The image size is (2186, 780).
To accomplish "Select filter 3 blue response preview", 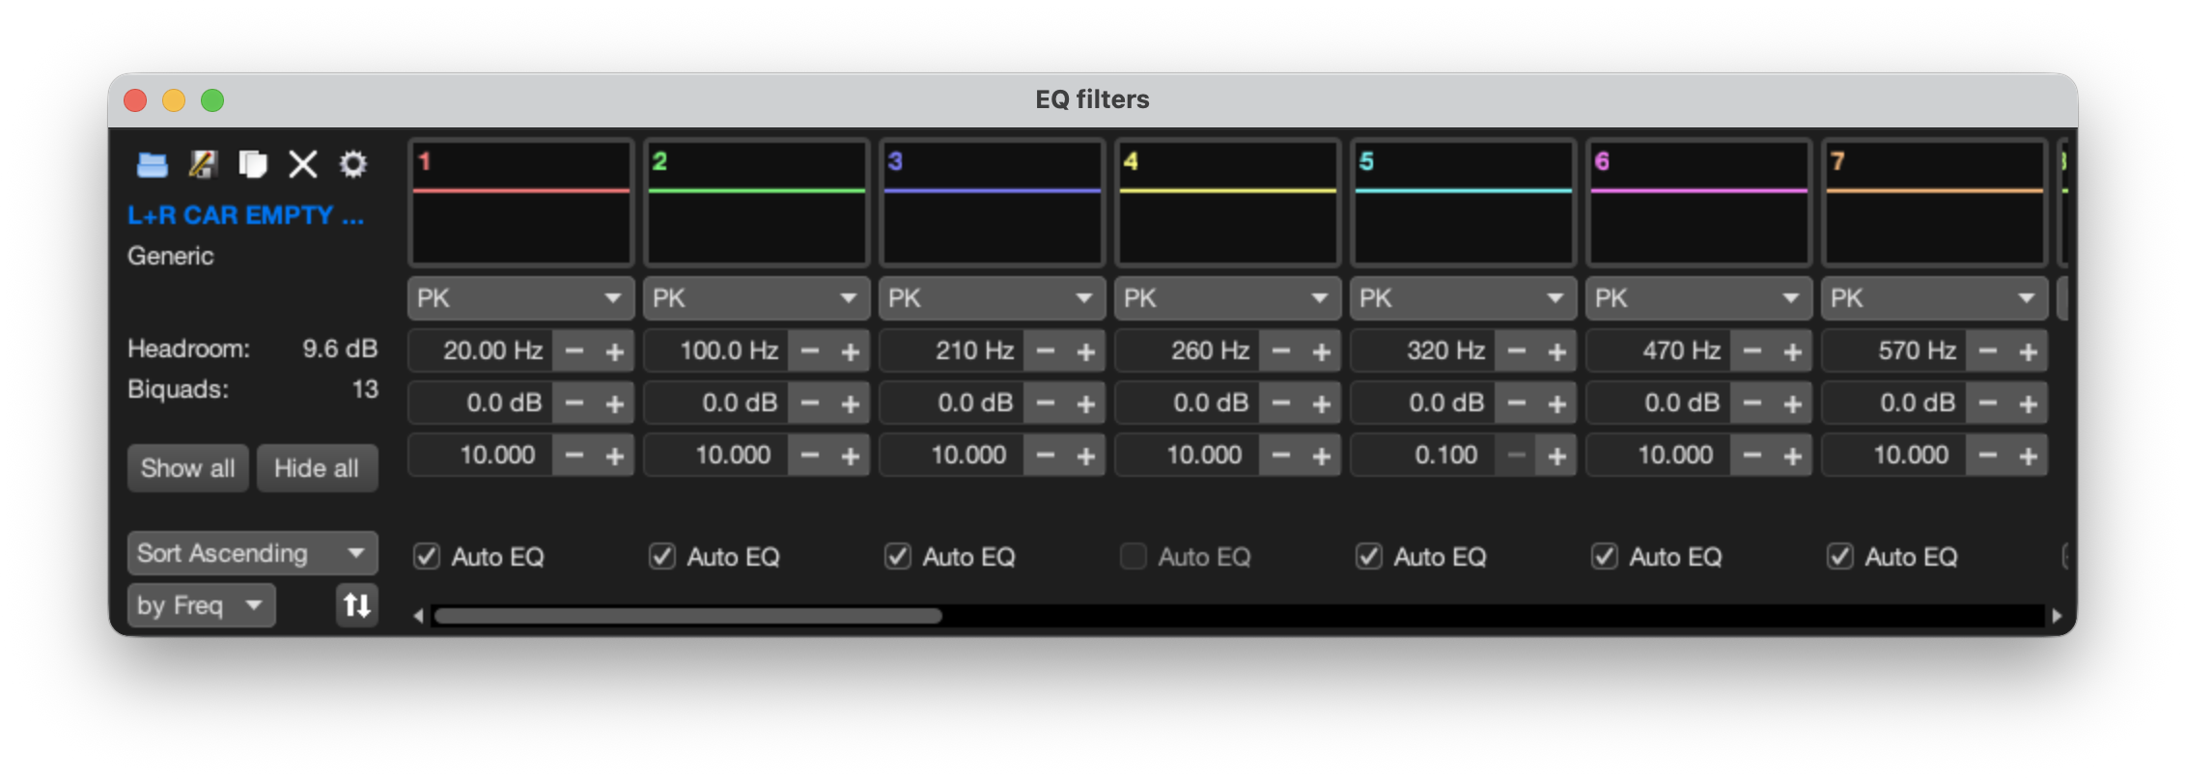I will point(992,203).
